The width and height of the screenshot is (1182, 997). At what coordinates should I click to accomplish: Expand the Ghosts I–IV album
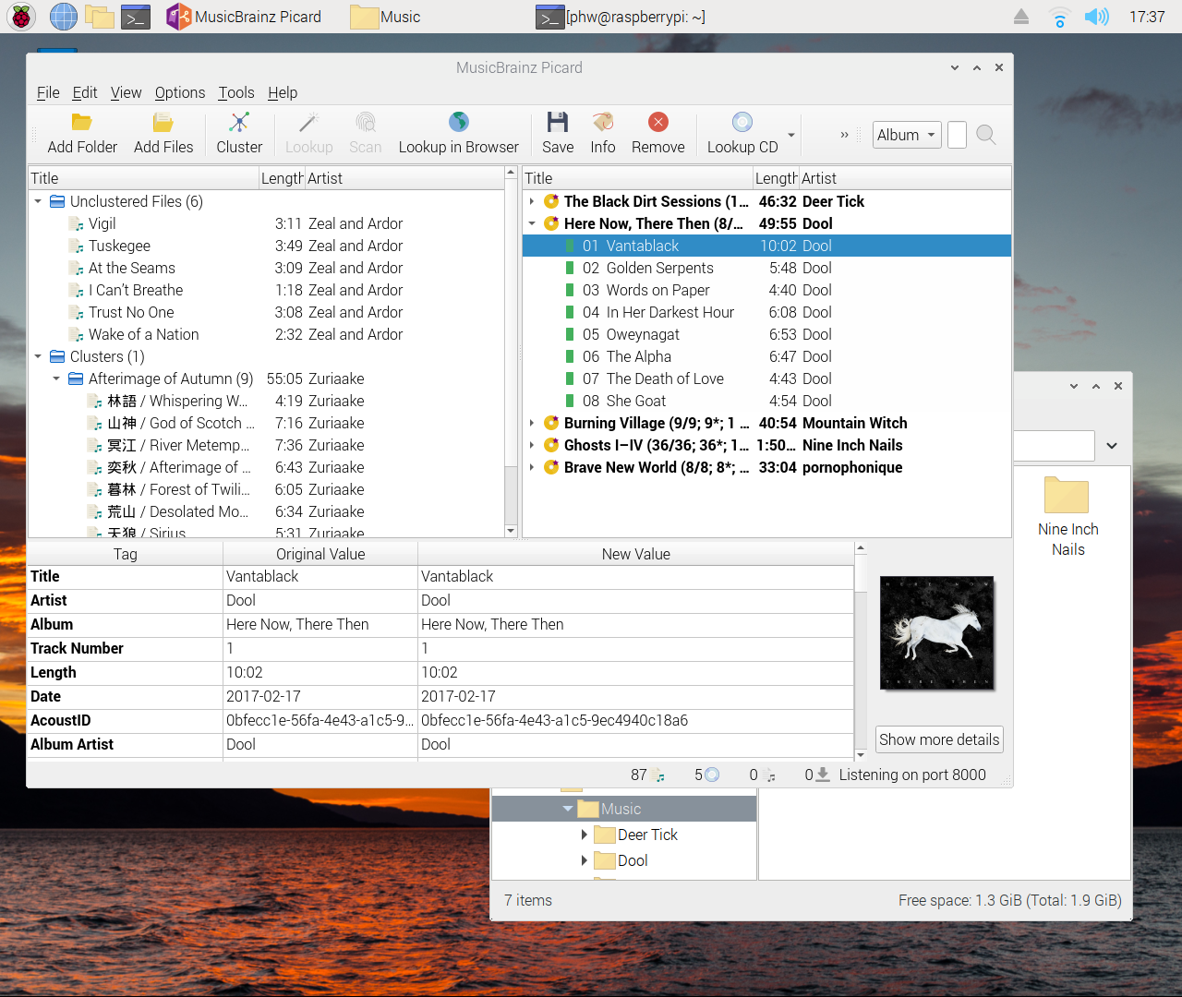coord(532,445)
